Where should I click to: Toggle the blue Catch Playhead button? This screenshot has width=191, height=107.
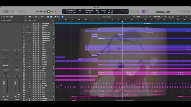click(x=62, y=17)
